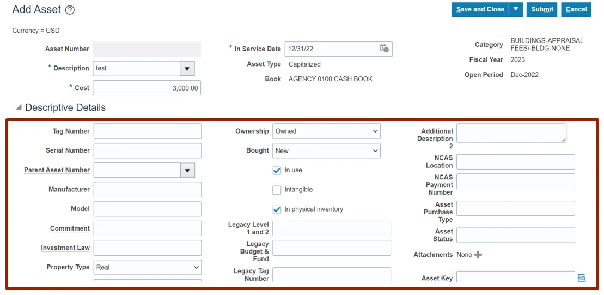Image resolution: width=604 pixels, height=295 pixels.
Task: Open the Ownership dropdown
Action: coord(326,131)
